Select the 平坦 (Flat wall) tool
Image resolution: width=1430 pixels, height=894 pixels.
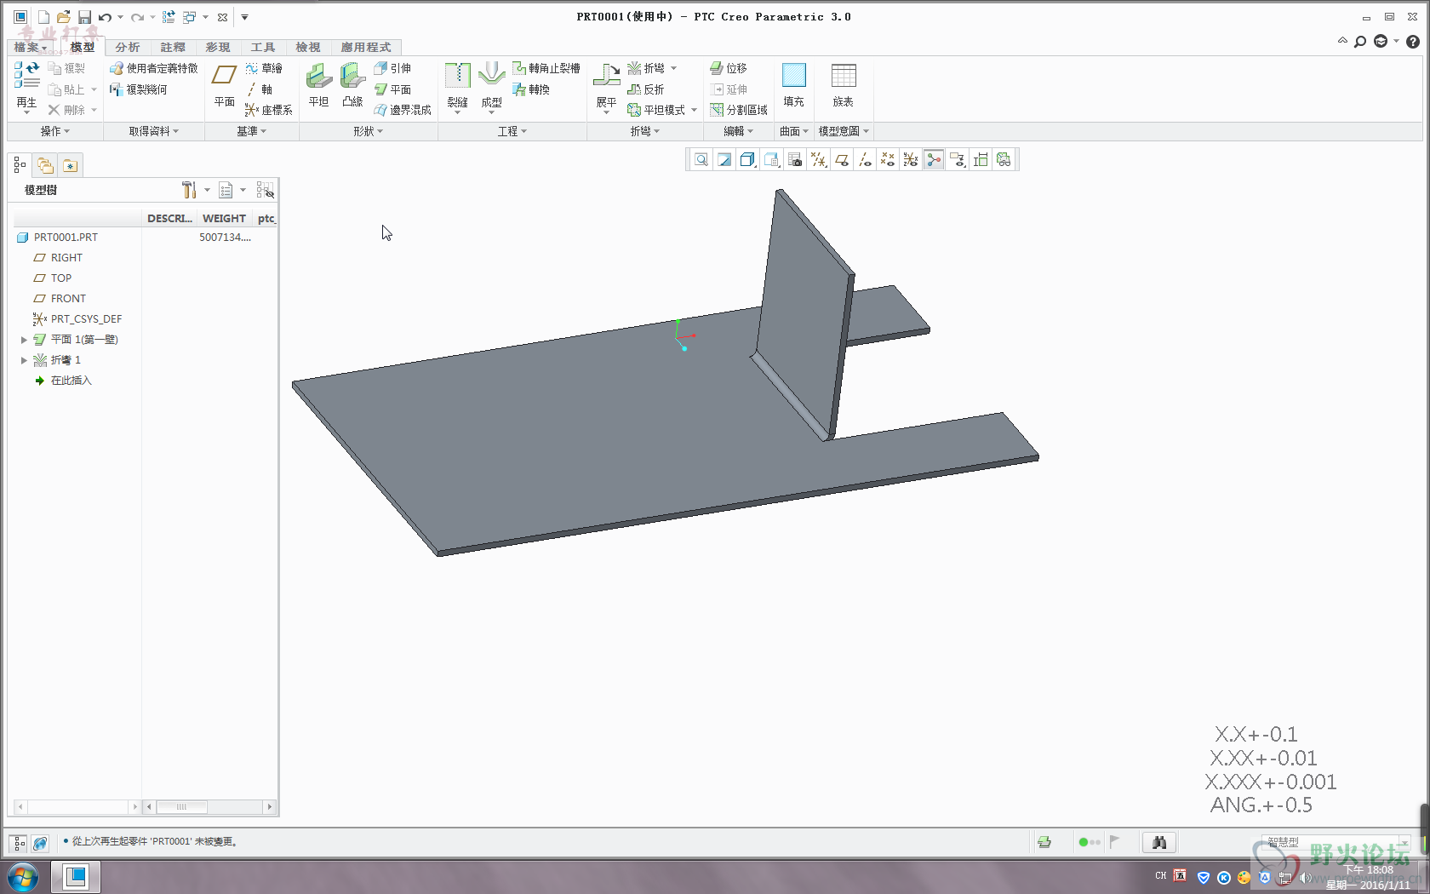(x=318, y=86)
